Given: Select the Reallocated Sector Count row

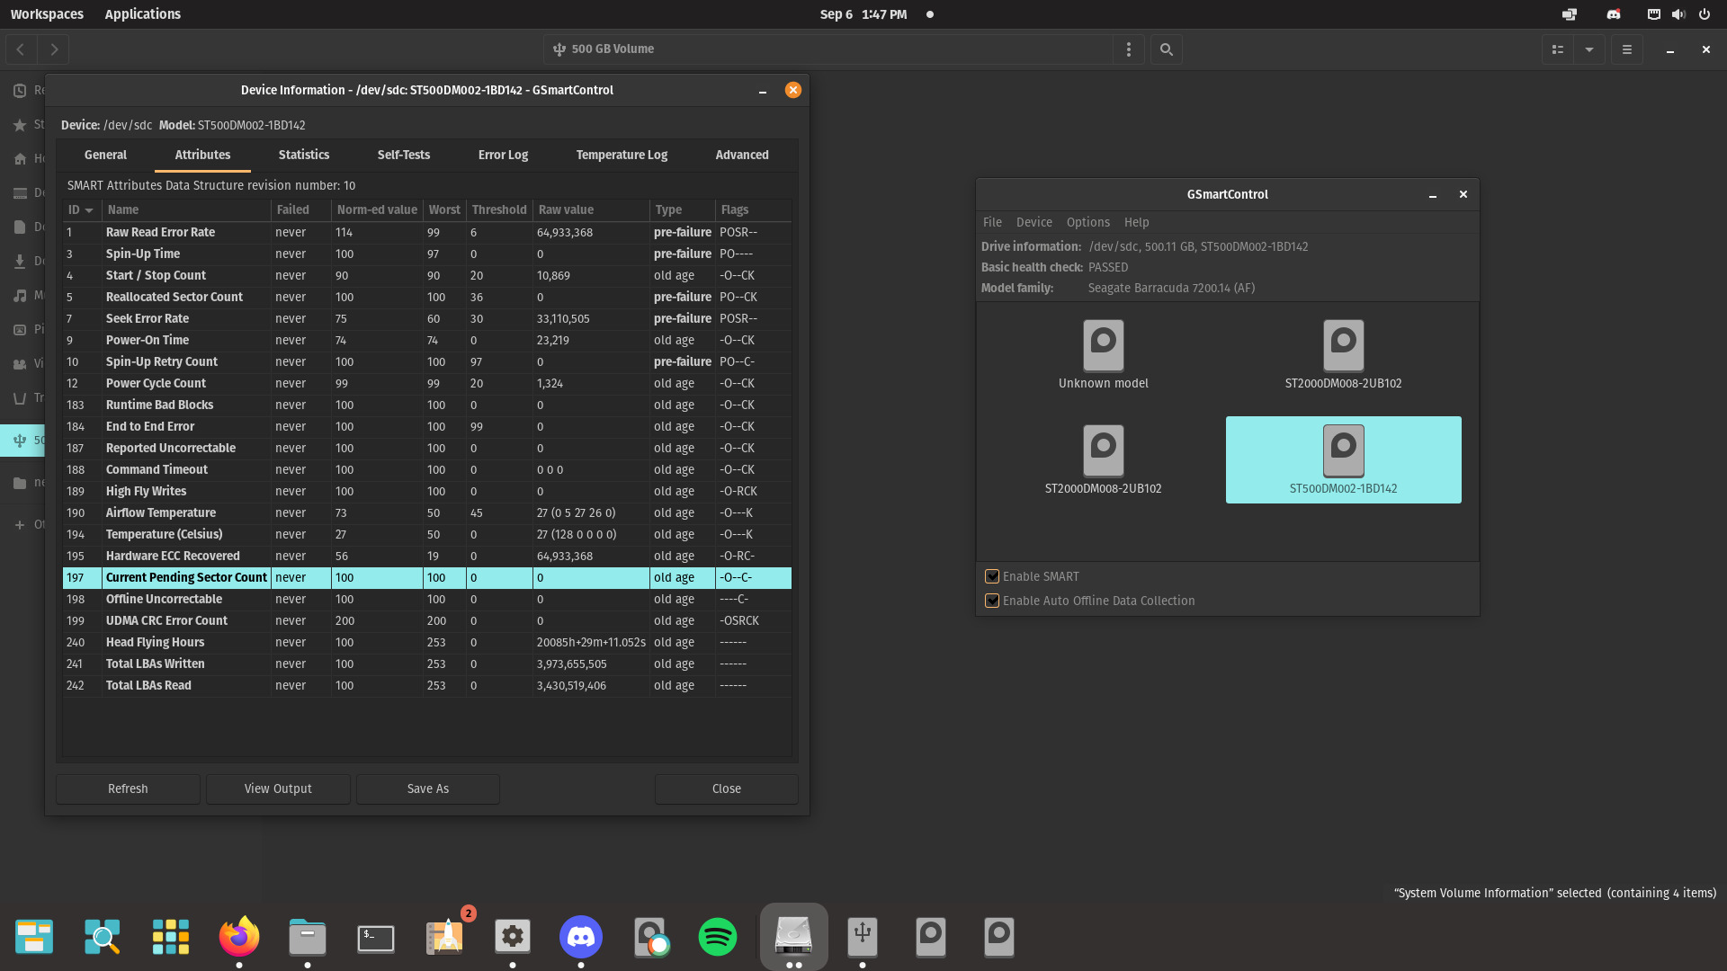Looking at the screenshot, I should point(174,297).
